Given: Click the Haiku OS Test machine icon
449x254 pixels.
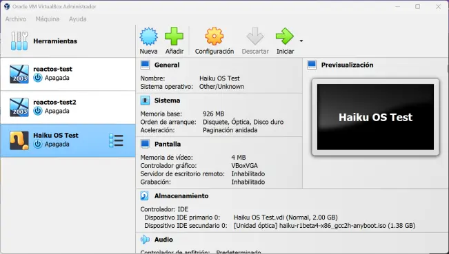Looking at the screenshot, I should click(19, 140).
